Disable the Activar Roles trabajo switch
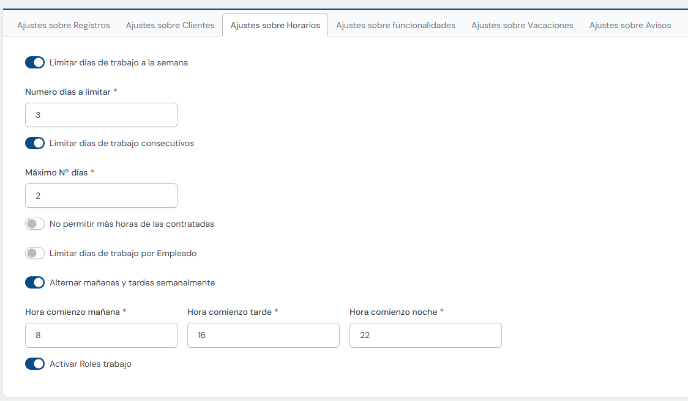Viewport: 688px width, 401px height. point(35,364)
